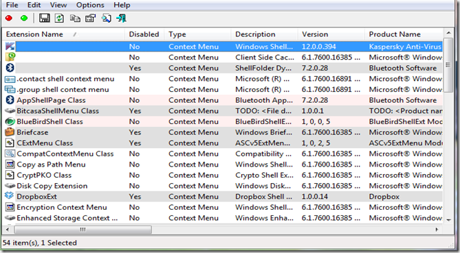Sort by the Type column header
The height and width of the screenshot is (253, 460).
[x=198, y=34]
